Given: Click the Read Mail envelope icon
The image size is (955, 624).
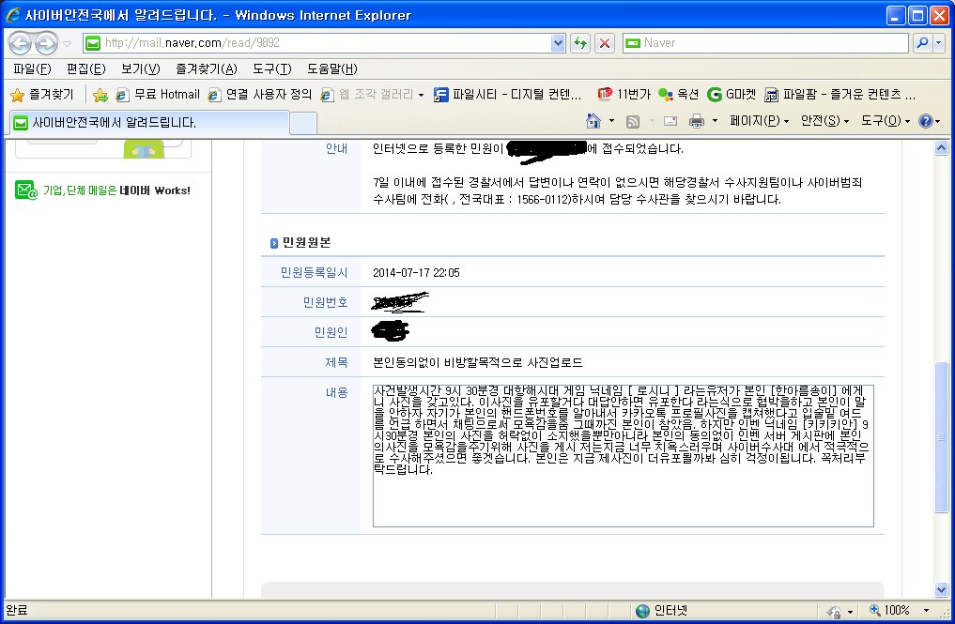Looking at the screenshot, I should [670, 121].
